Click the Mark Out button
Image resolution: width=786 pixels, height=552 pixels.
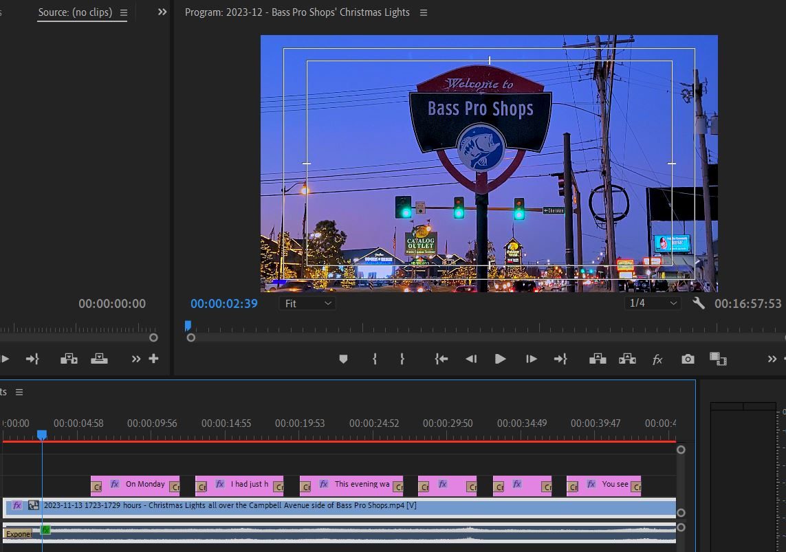pyautogui.click(x=402, y=359)
